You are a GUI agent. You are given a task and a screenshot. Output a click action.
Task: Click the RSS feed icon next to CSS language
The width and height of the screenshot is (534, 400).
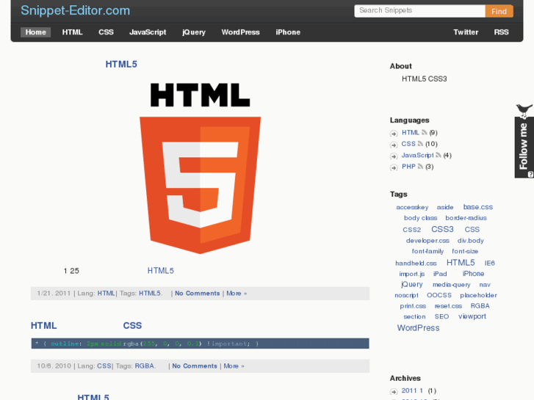420,144
